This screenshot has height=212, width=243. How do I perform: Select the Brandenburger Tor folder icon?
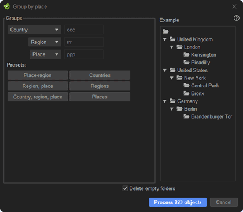pyautogui.click(x=186, y=116)
